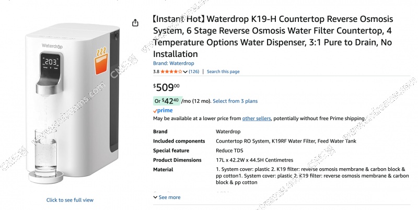Click the Search this page link
Viewport: 418px width, 210px height.
coord(223,72)
